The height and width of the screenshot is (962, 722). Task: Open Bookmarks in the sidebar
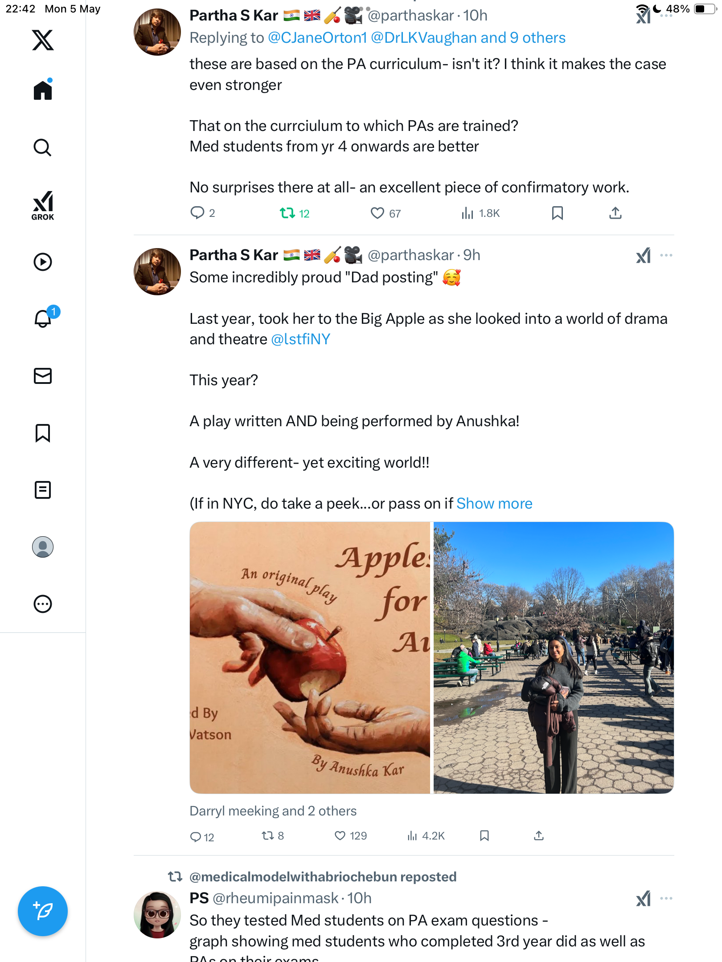43,433
